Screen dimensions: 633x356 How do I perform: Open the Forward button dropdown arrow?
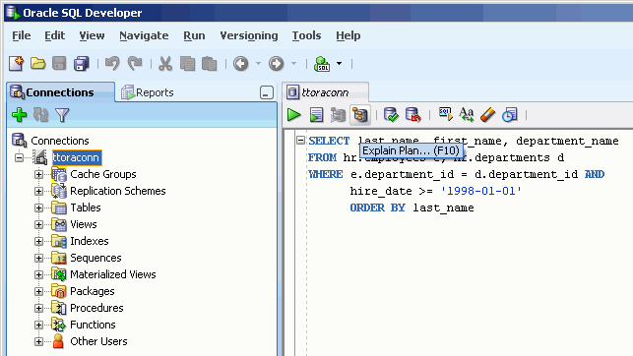[294, 64]
